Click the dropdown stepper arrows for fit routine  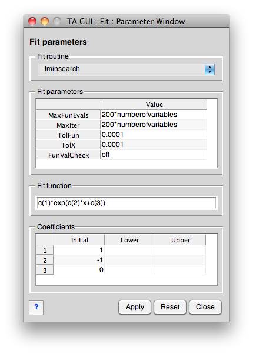209,69
